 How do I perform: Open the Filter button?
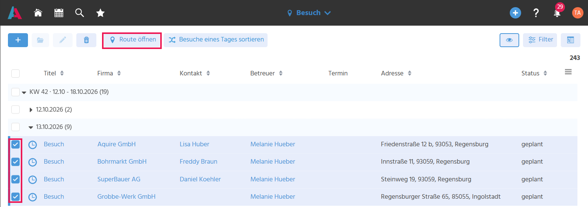[540, 40]
